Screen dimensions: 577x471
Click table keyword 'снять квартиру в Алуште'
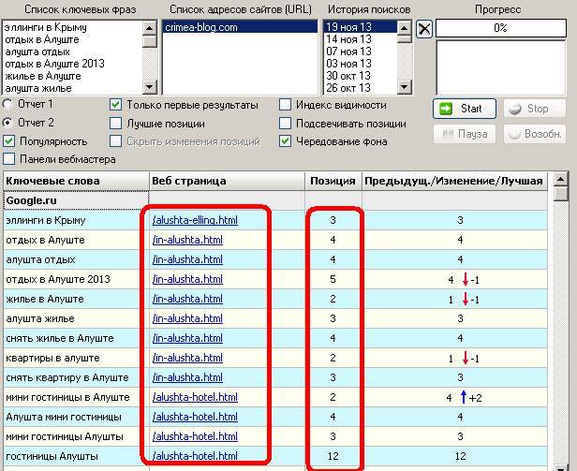click(67, 377)
